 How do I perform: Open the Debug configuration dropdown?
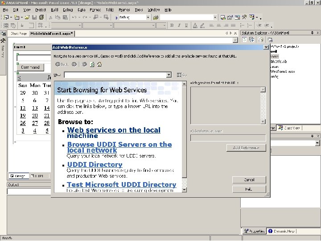148,17
